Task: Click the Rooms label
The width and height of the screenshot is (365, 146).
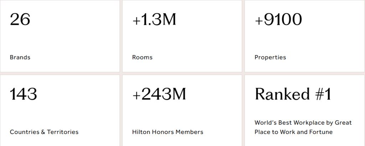Action: pos(142,58)
